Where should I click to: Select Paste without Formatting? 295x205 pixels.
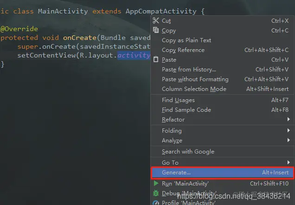[x=223, y=79]
